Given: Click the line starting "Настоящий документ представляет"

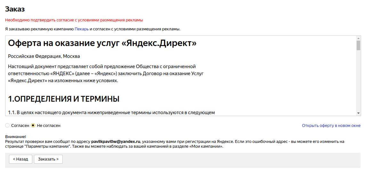Looking at the screenshot, I should click(102, 67).
